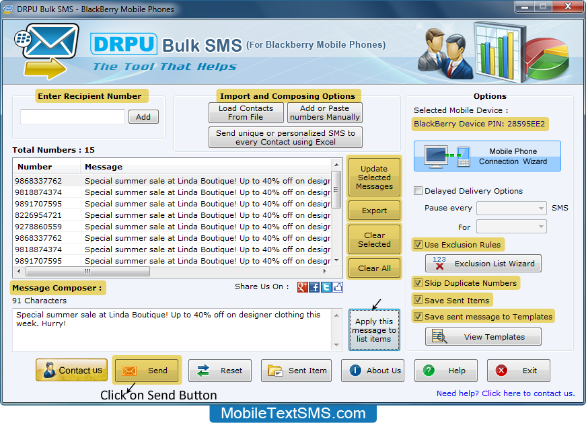Click the composer scroll-up arrow

336,315
